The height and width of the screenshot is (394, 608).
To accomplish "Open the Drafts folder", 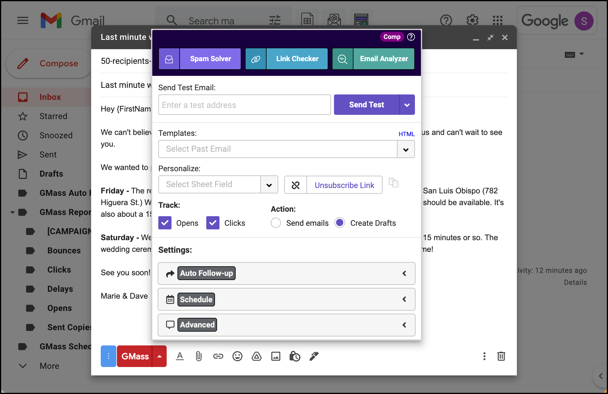I will (51, 174).
